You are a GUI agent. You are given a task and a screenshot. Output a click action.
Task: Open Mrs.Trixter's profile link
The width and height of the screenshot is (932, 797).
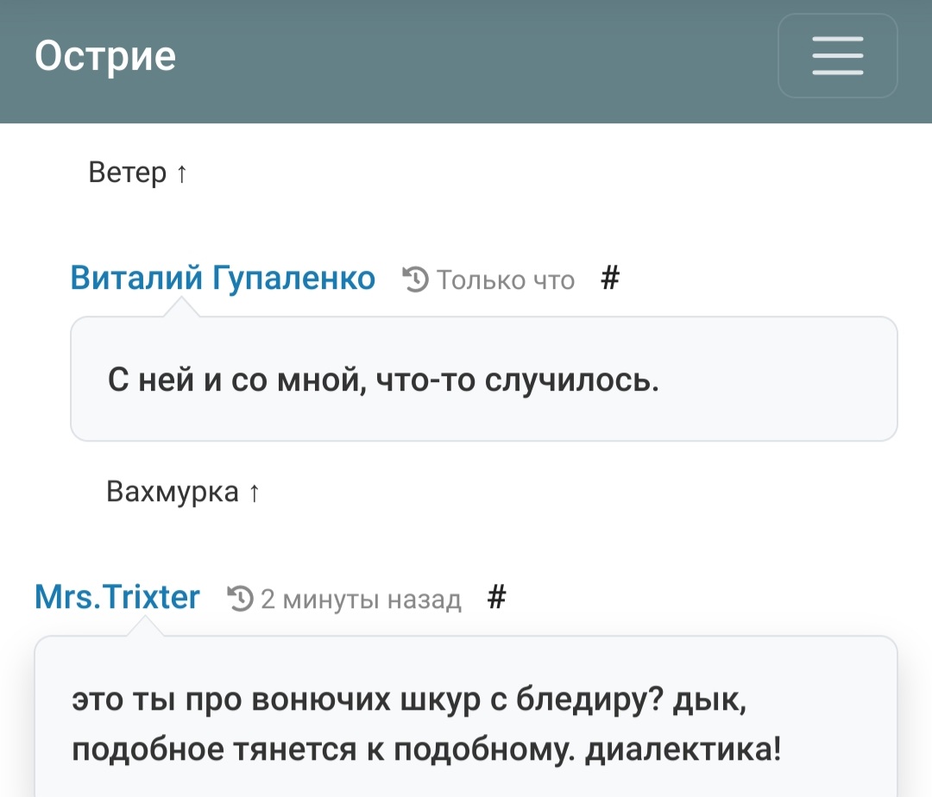[117, 597]
